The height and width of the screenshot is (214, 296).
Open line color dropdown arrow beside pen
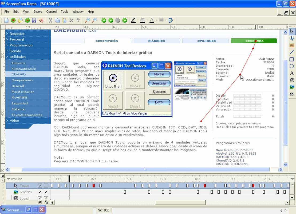(x=138, y=20)
